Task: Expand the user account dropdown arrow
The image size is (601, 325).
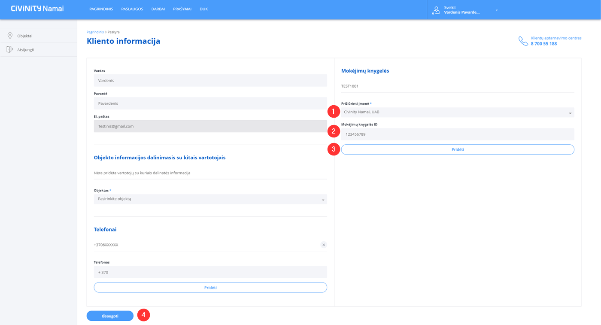Action: [497, 10]
